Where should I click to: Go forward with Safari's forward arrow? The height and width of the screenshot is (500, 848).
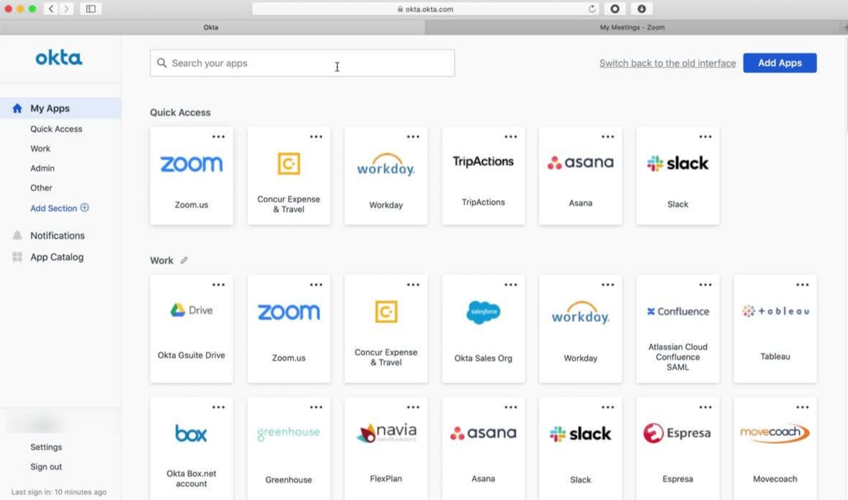[x=67, y=9]
